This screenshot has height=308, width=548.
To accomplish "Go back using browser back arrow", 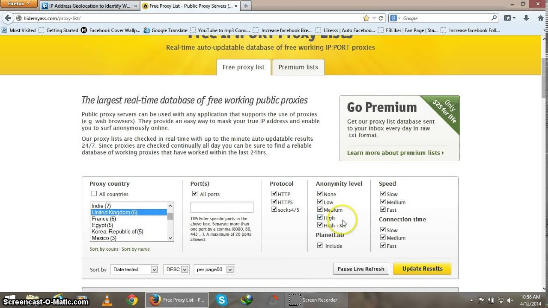I will (x=7, y=18).
